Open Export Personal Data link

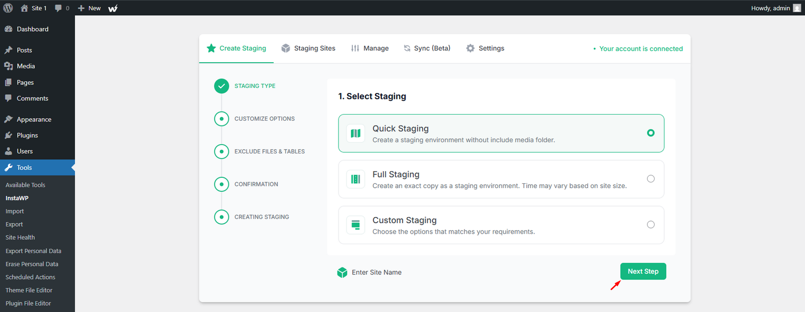coord(33,251)
